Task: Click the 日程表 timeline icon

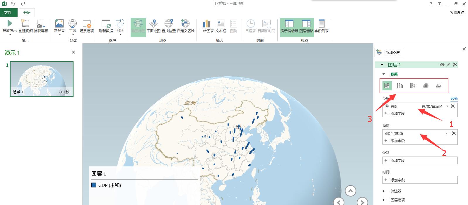Action: coord(250,23)
